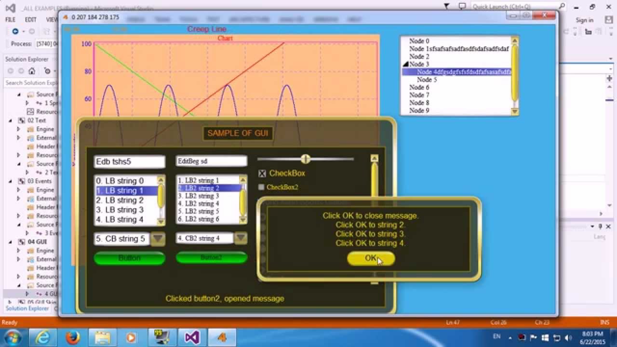Select Node 9 in the tree view
This screenshot has height=347, width=617.
coord(419,110)
